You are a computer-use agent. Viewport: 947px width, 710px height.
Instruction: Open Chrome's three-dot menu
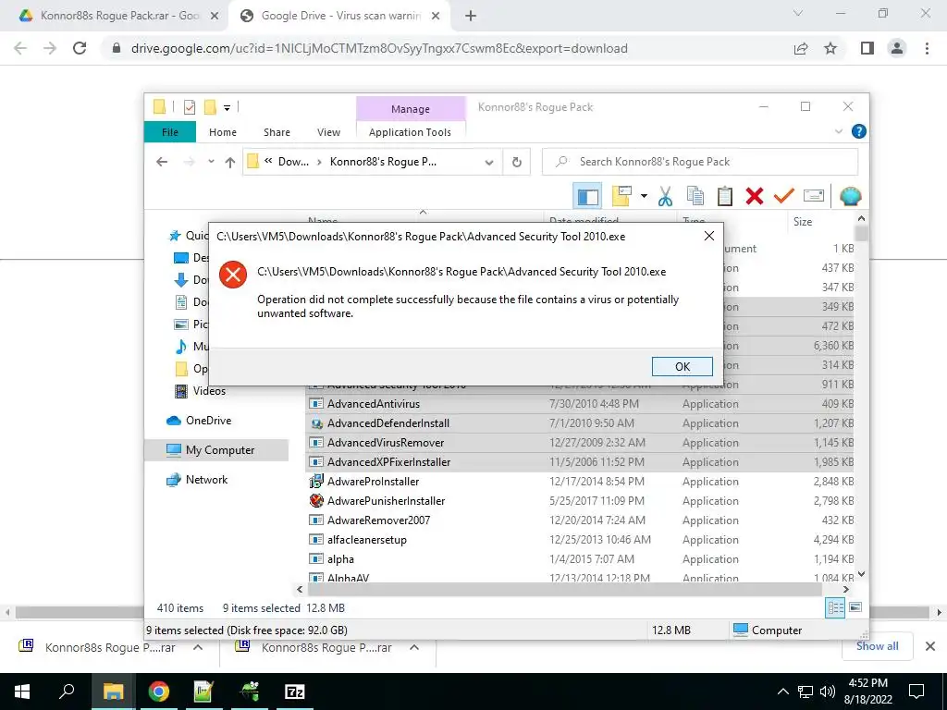pos(927,48)
